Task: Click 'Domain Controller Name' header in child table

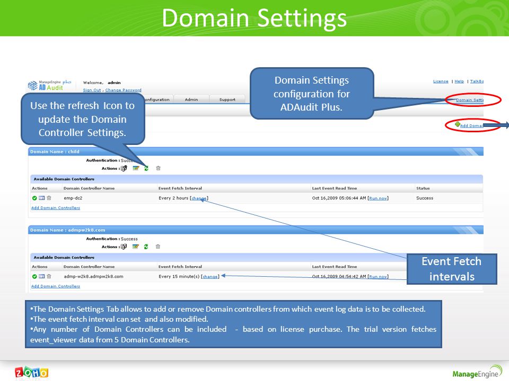Action: tap(89, 188)
